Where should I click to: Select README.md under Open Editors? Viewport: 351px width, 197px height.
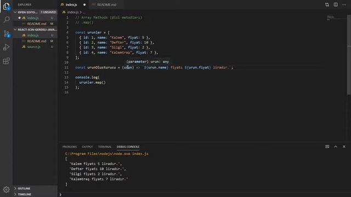pyautogui.click(x=35, y=24)
